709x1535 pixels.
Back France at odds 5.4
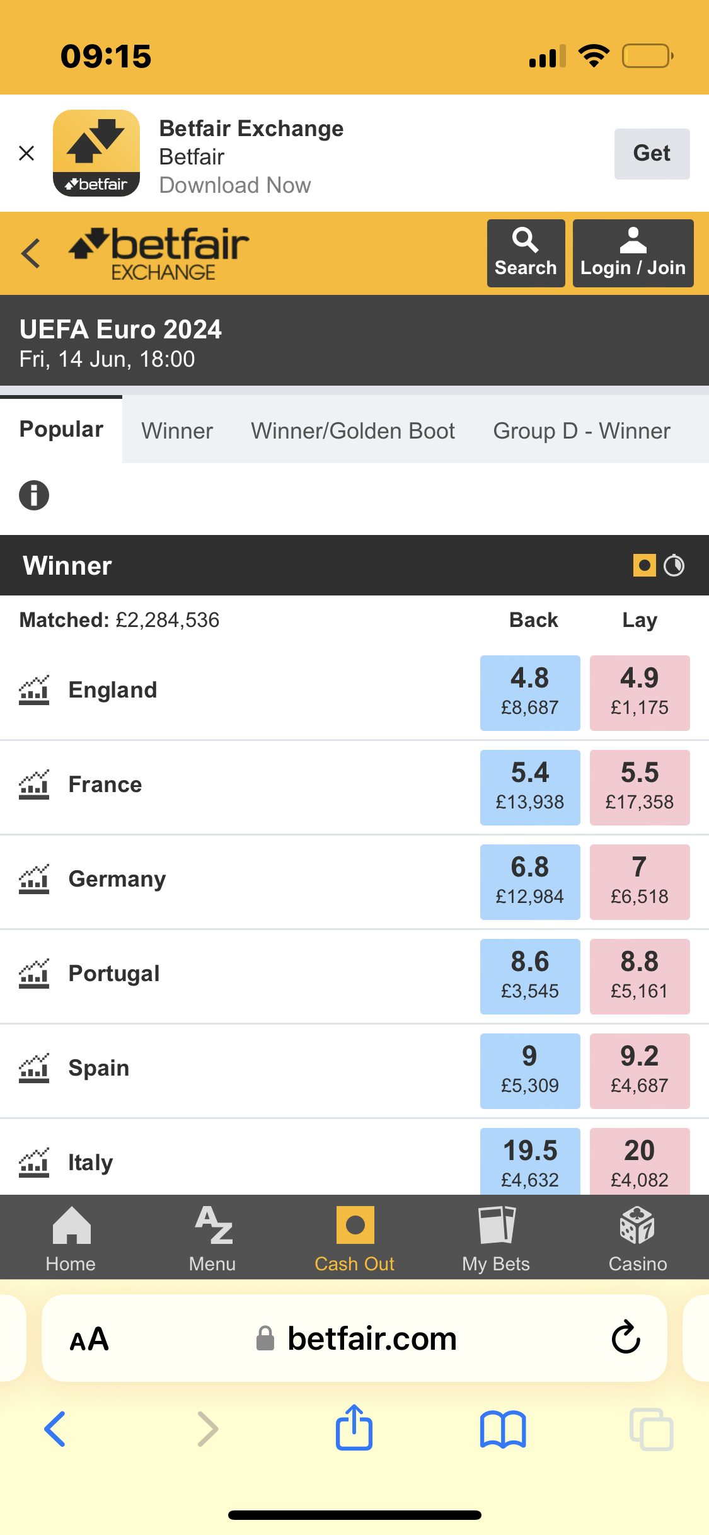530,788
